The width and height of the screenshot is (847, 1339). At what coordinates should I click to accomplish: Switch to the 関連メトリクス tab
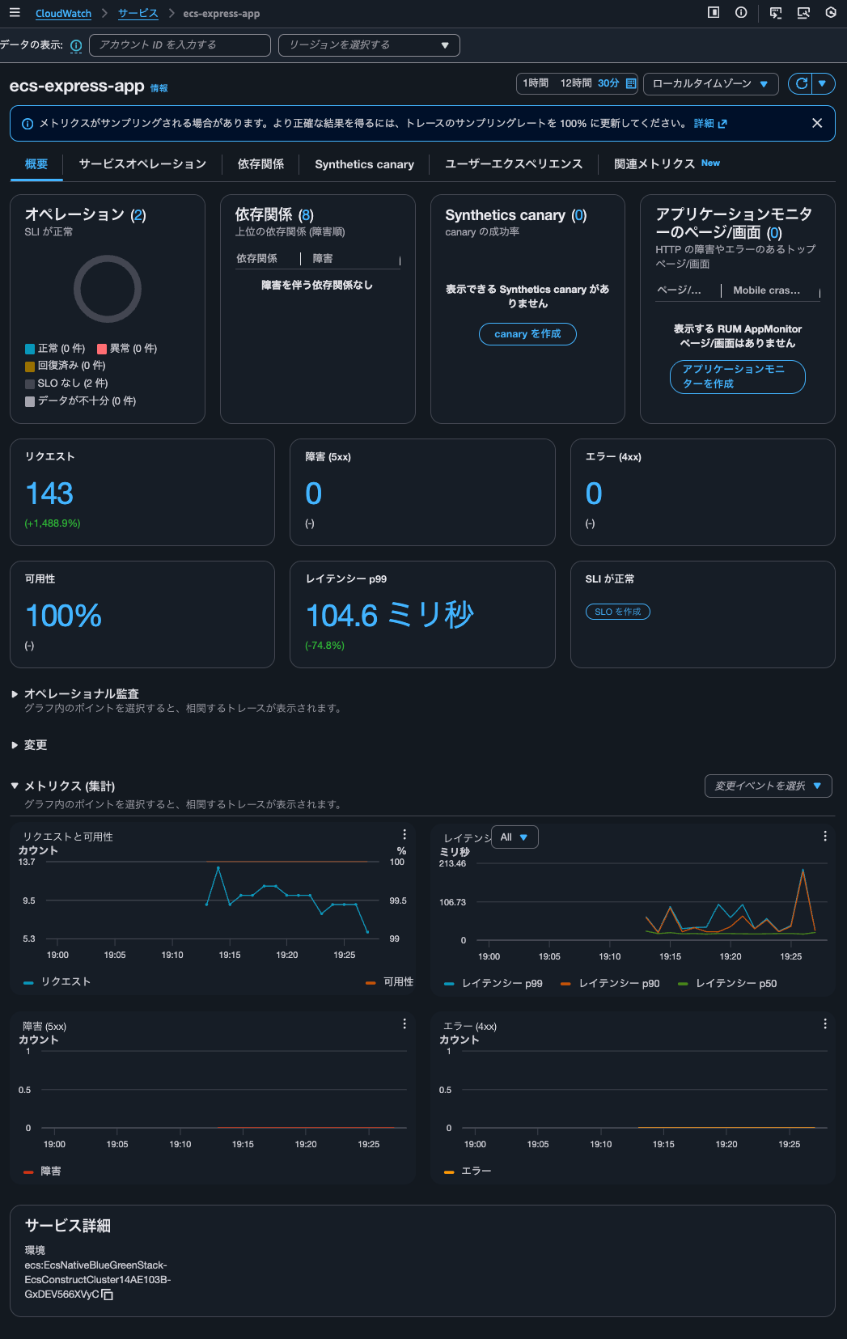tap(667, 164)
